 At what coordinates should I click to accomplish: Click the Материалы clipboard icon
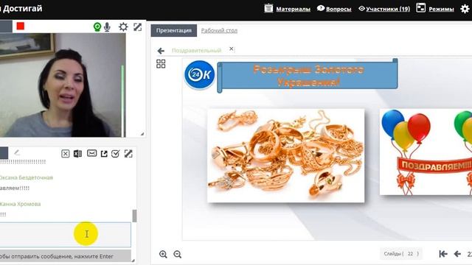[x=268, y=8]
